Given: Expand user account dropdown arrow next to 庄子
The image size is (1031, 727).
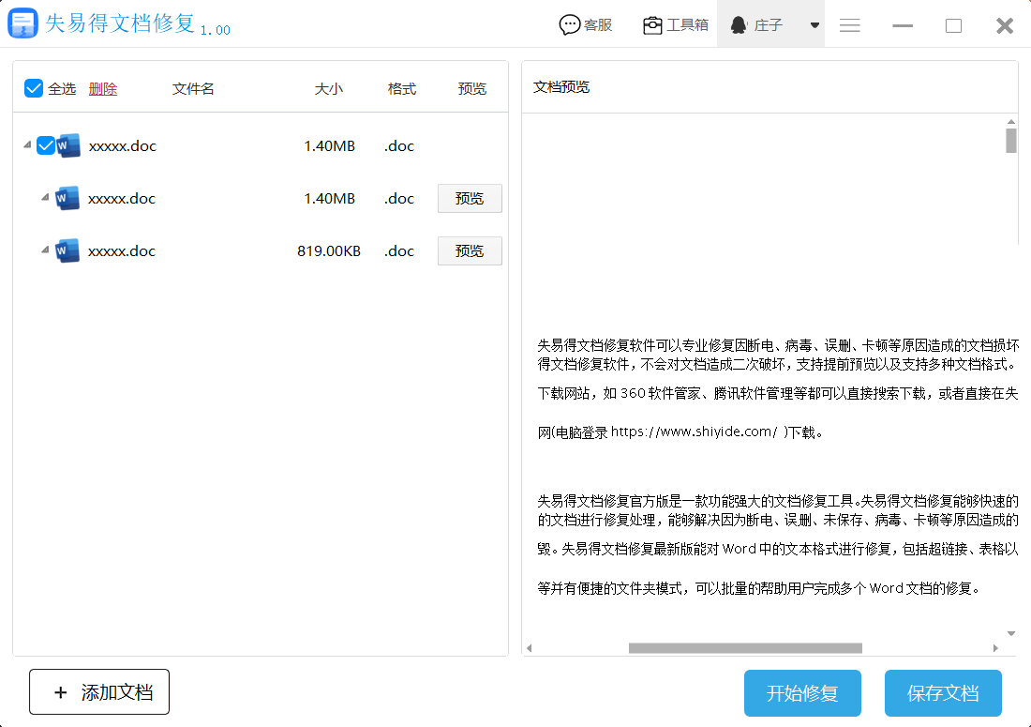Looking at the screenshot, I should pos(814,25).
